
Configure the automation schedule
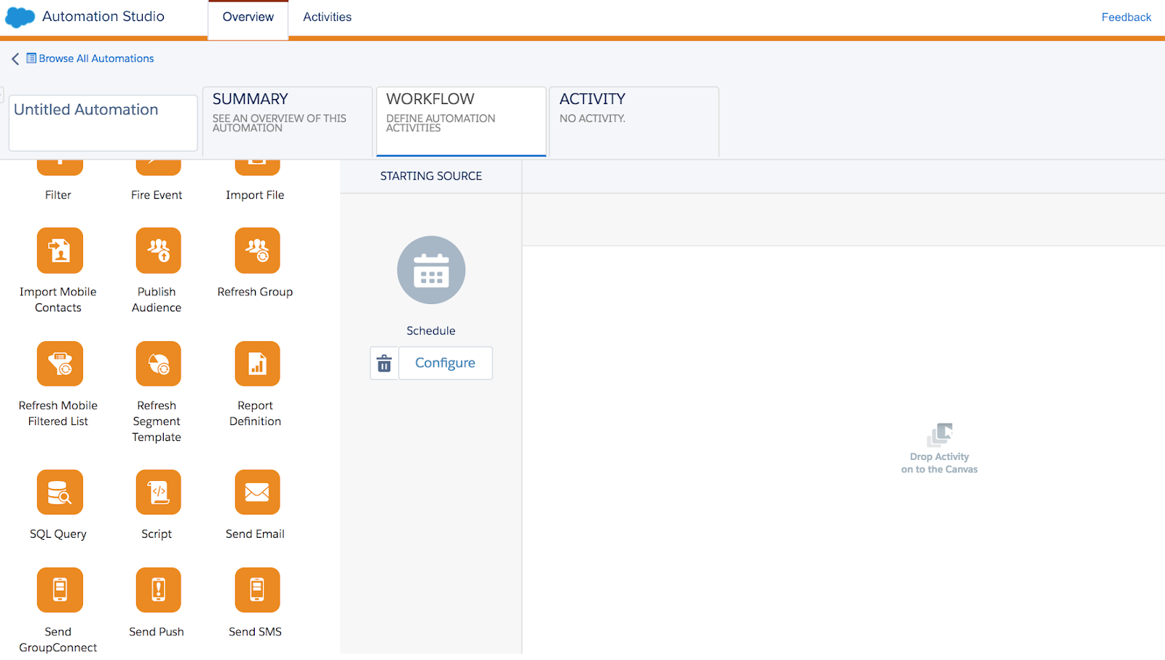point(445,362)
